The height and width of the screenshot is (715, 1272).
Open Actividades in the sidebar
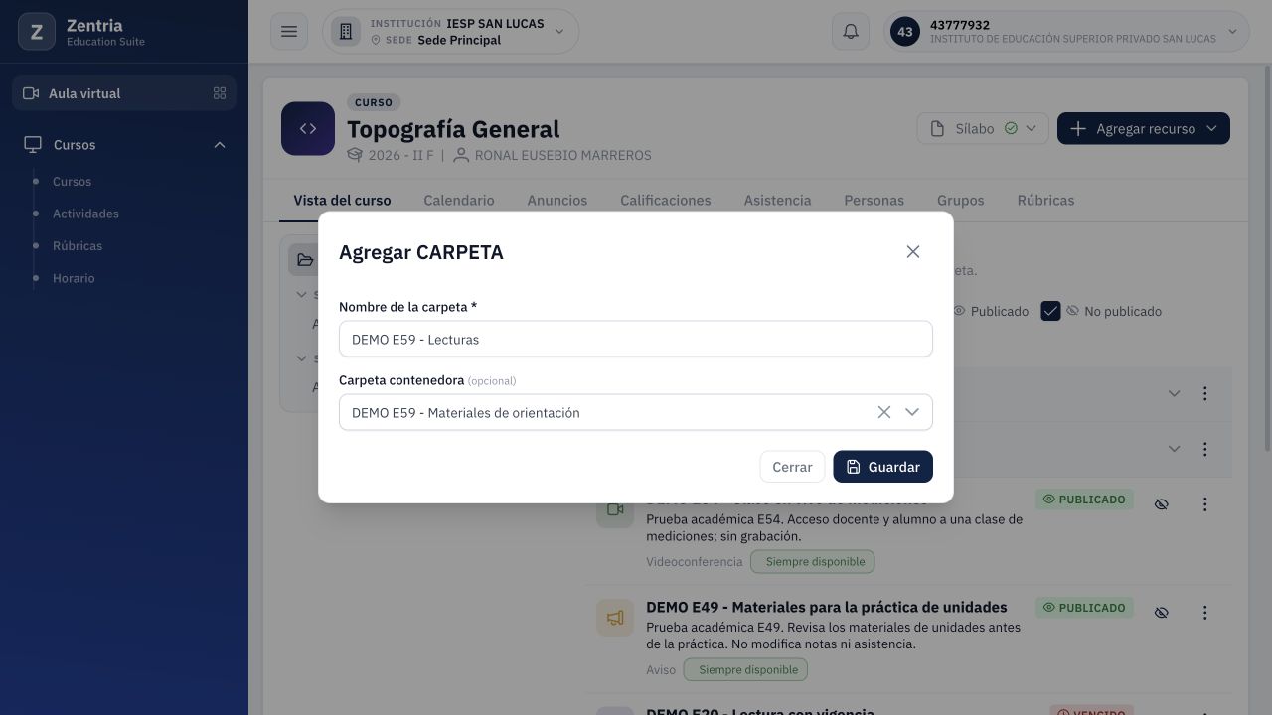pos(85,214)
